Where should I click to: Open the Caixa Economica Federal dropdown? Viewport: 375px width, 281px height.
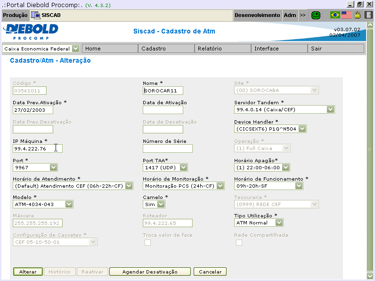(41, 49)
